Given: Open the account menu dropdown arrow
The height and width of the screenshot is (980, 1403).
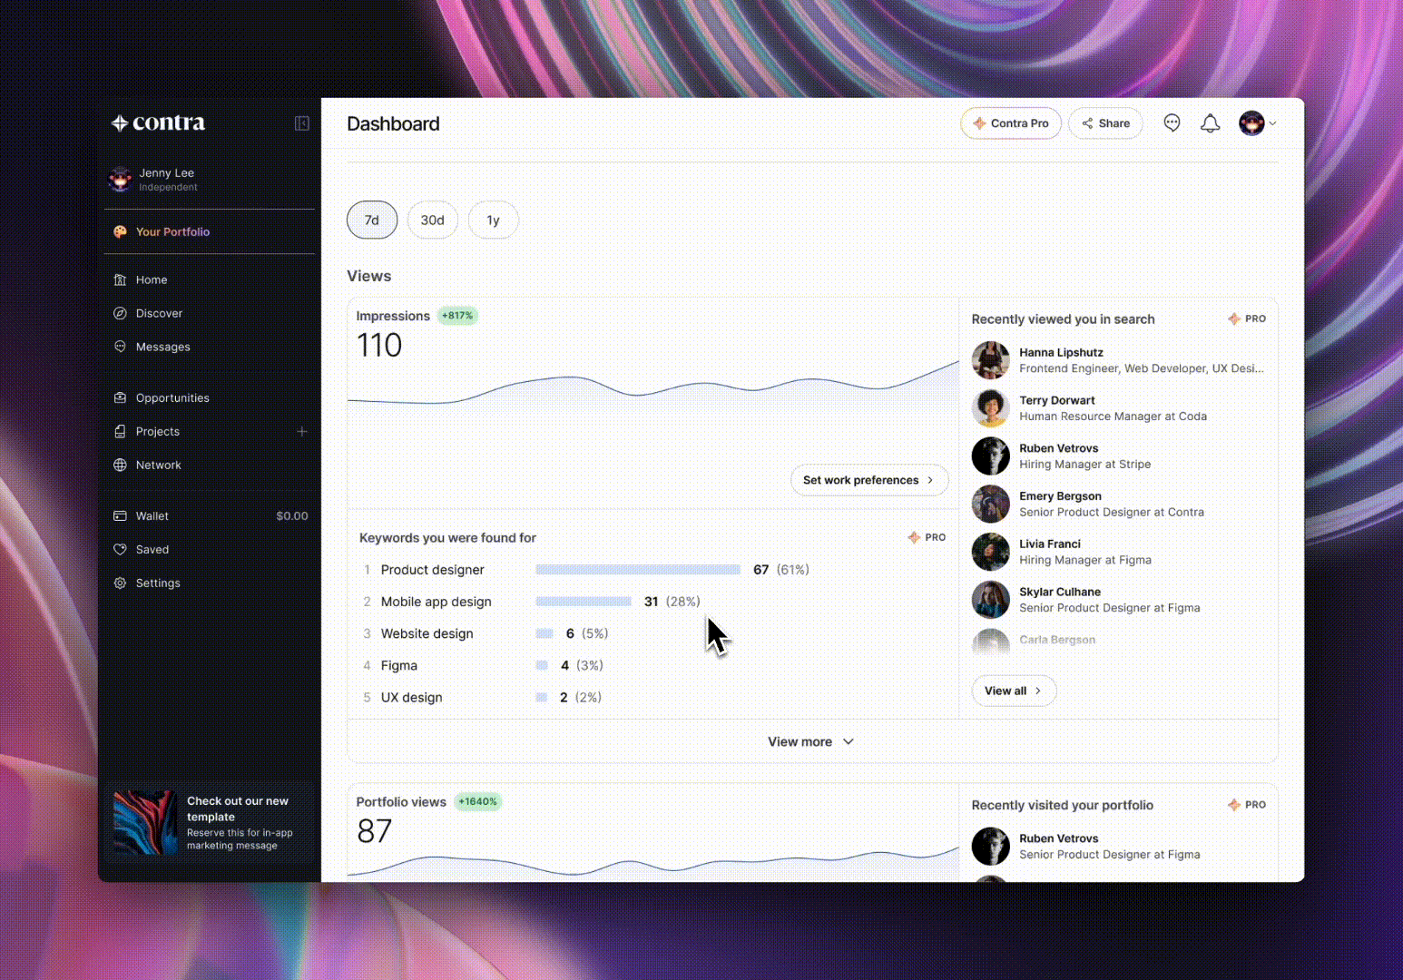Looking at the screenshot, I should pos(1272,123).
